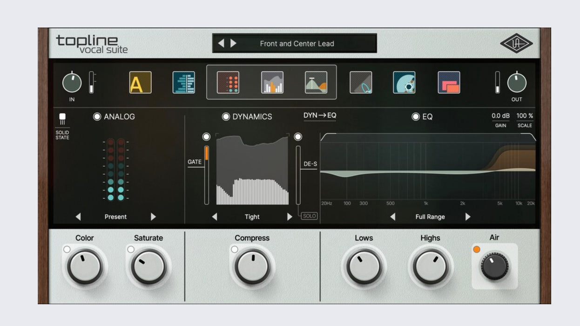Select next EQ mode after Full Range
This screenshot has width=580, height=326.
click(468, 217)
